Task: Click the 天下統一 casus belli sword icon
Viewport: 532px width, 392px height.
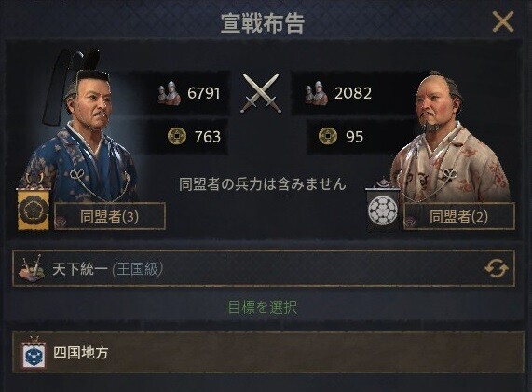Action: click(x=33, y=268)
